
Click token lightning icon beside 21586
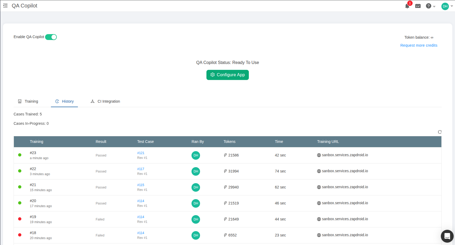point(225,155)
